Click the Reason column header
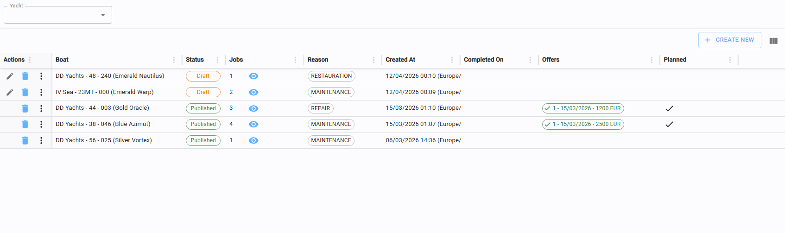Viewport: 785px width, 233px height. click(x=318, y=60)
